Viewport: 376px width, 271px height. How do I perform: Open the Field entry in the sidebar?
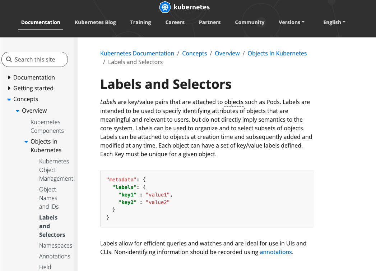tap(45, 267)
